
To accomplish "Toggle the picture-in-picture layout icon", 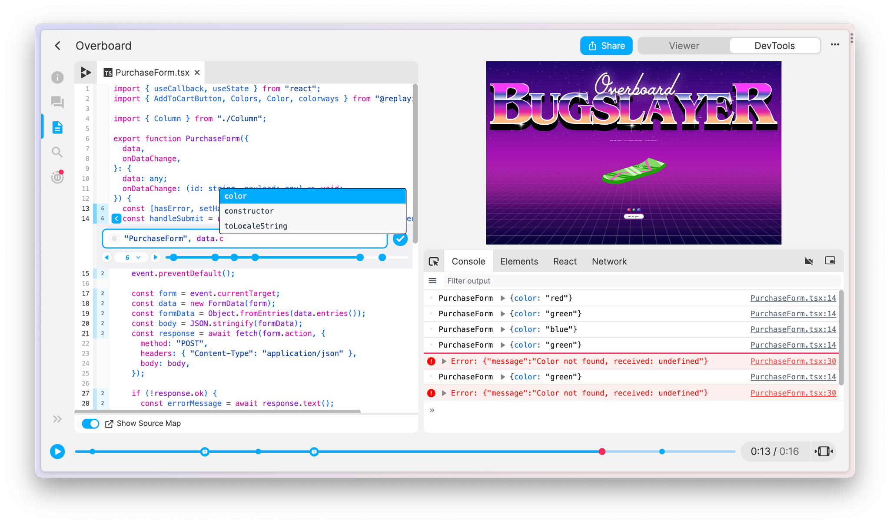I will tap(830, 261).
